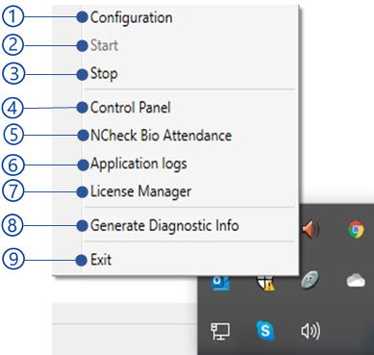This screenshot has height=355, width=374.
Task: Open the Outlook tray icon
Action: (x=221, y=282)
